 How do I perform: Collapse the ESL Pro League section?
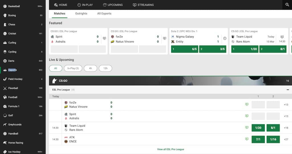click(x=288, y=90)
